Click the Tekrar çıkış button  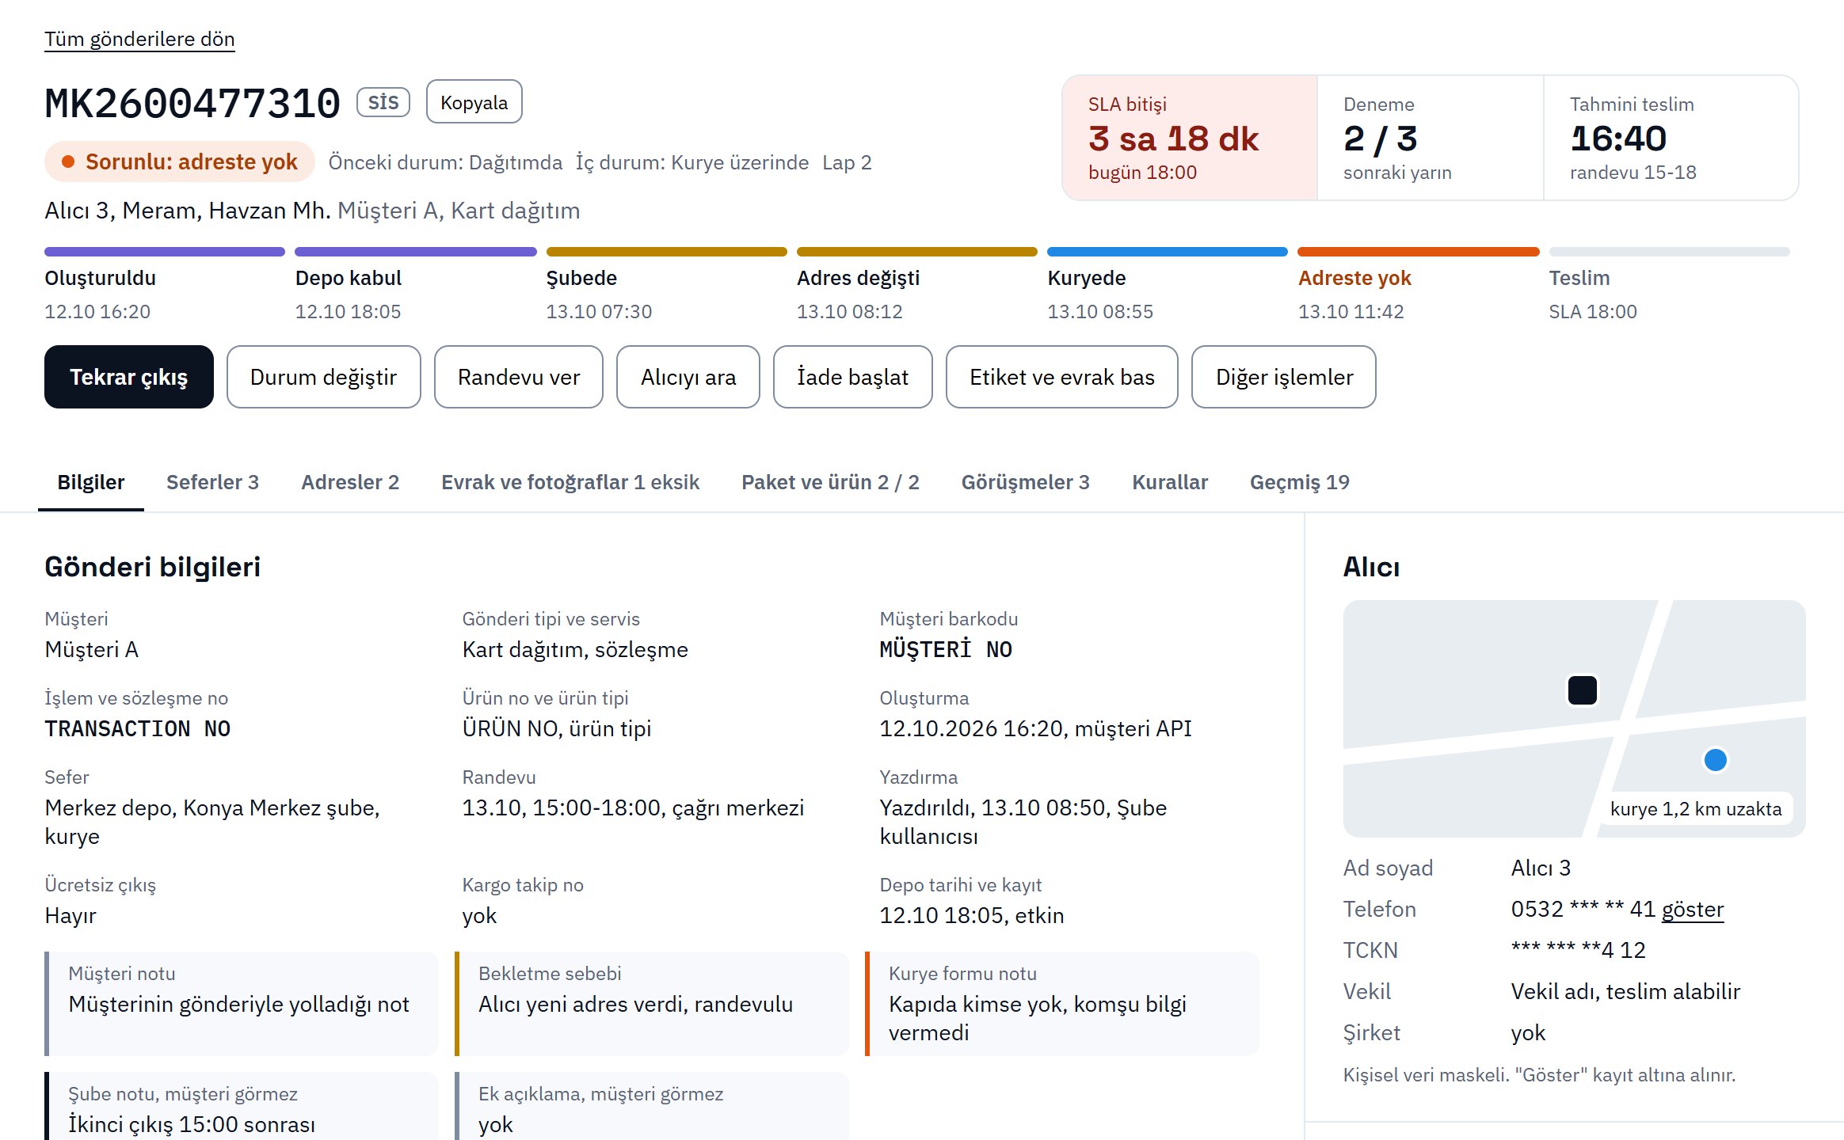point(129,377)
